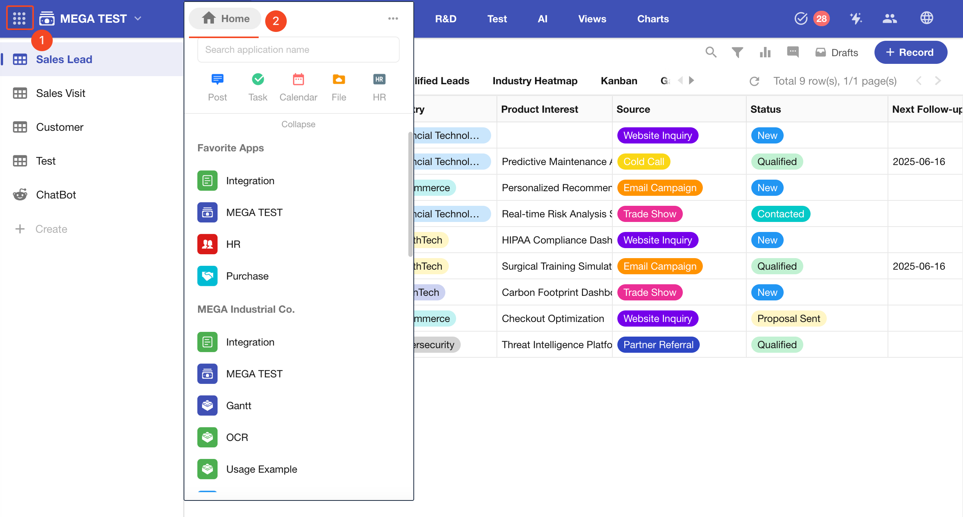
Task: Open the Task shortcut icon
Action: tap(258, 80)
